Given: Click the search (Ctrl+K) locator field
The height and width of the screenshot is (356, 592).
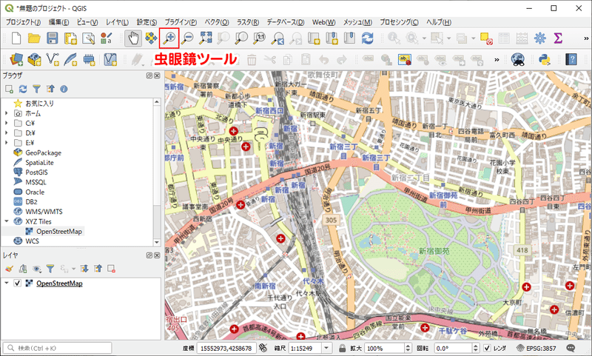Looking at the screenshot, I should tap(58, 348).
